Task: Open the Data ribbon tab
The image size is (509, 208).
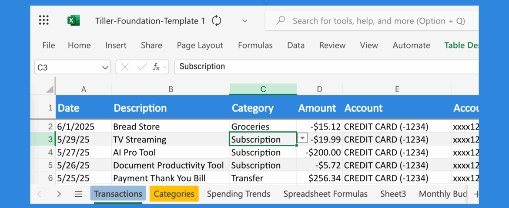Action: [x=296, y=45]
